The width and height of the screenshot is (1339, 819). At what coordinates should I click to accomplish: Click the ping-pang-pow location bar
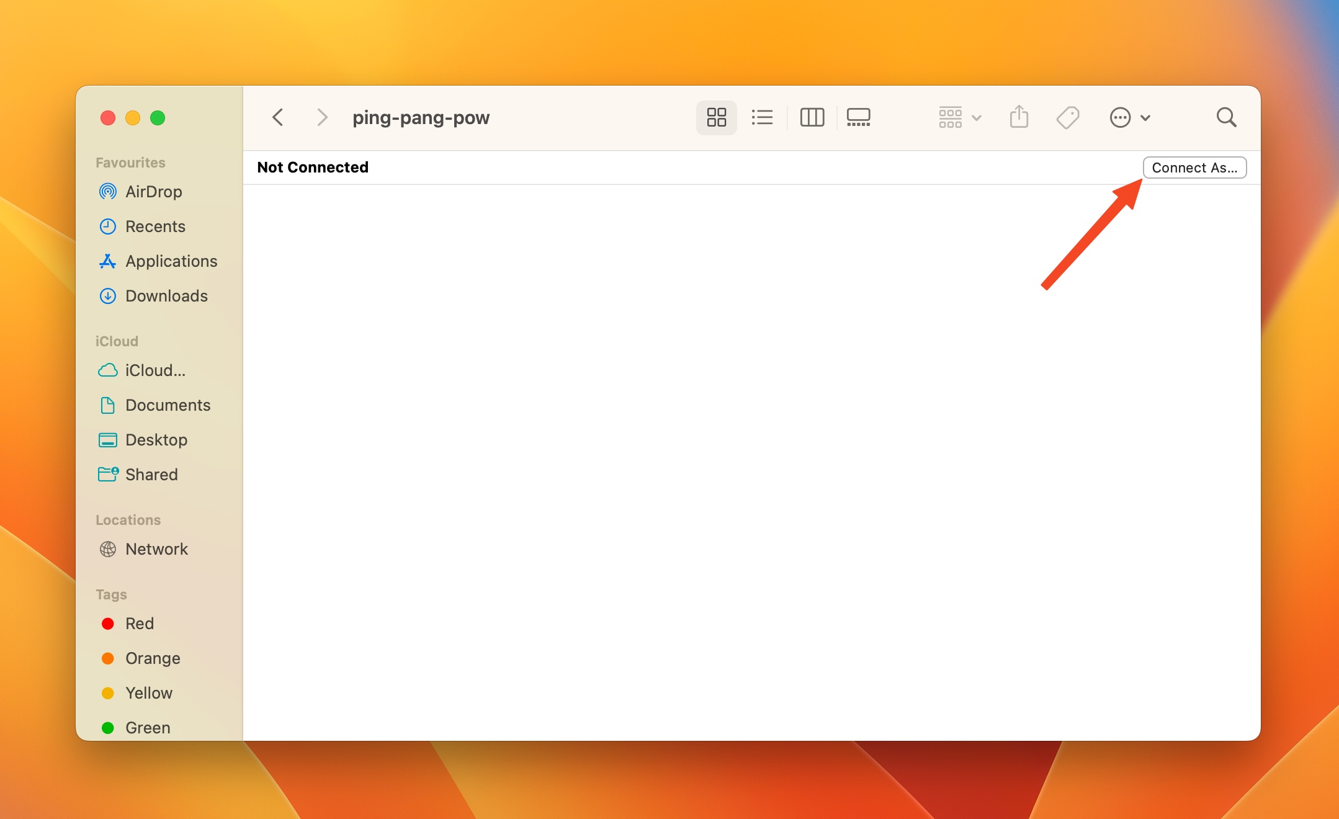point(421,117)
